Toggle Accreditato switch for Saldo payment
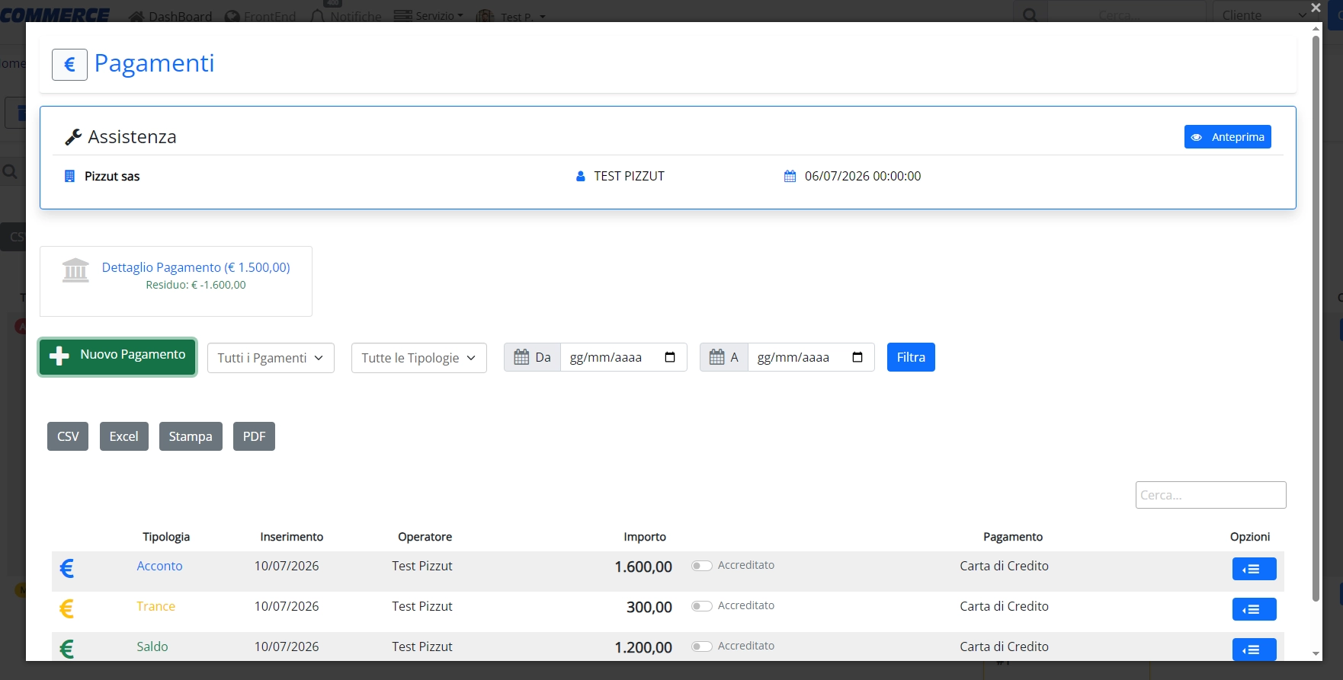Viewport: 1343px width, 680px height. (x=701, y=646)
